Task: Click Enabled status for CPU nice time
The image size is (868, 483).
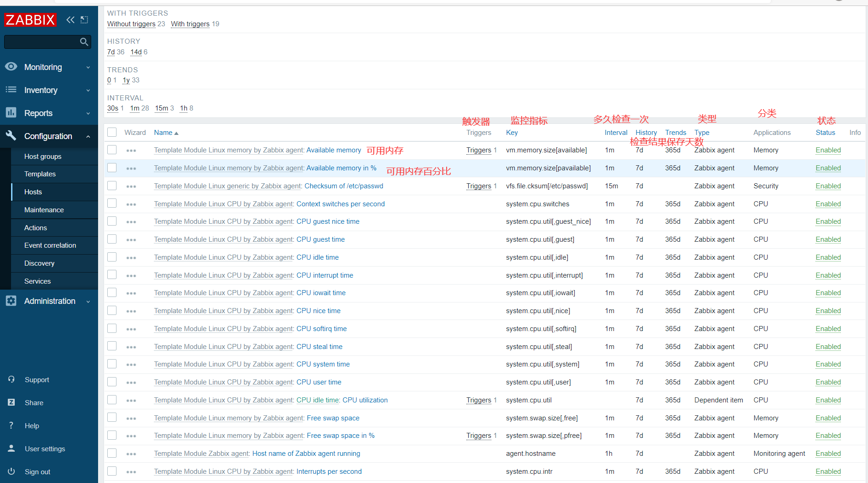Action: tap(828, 311)
